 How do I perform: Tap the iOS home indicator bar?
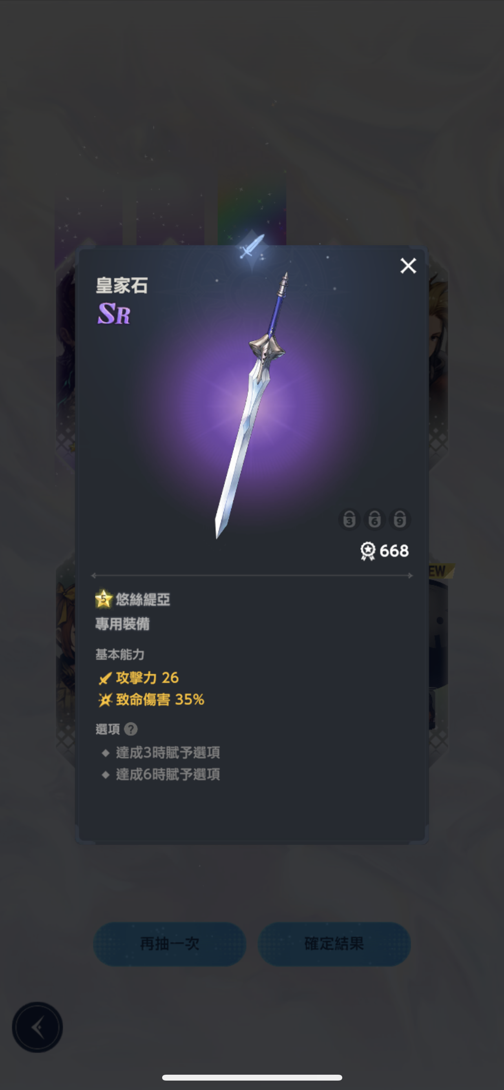252,1077
